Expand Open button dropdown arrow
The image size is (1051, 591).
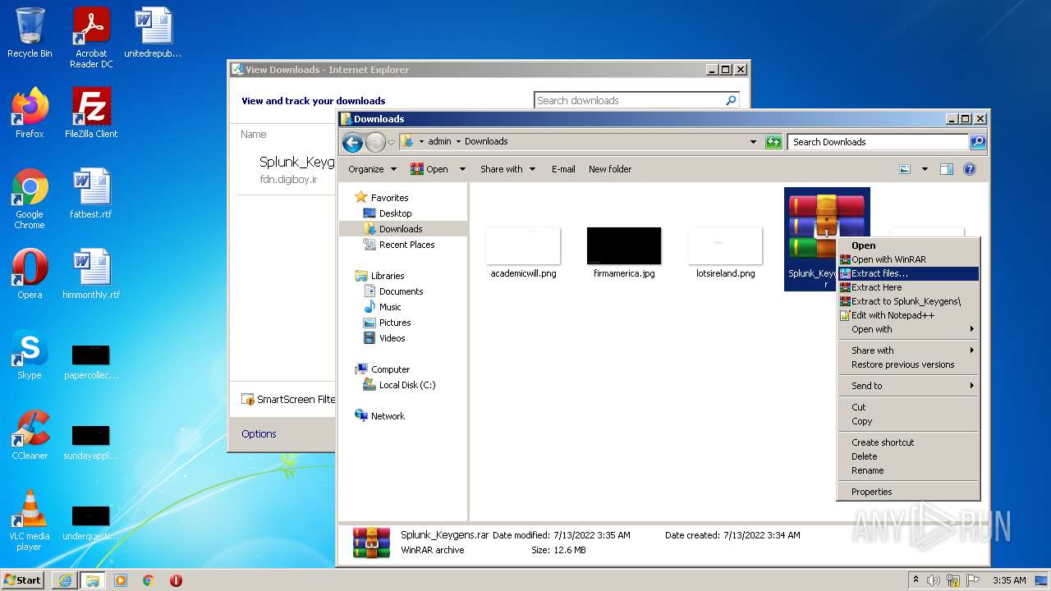coord(462,169)
